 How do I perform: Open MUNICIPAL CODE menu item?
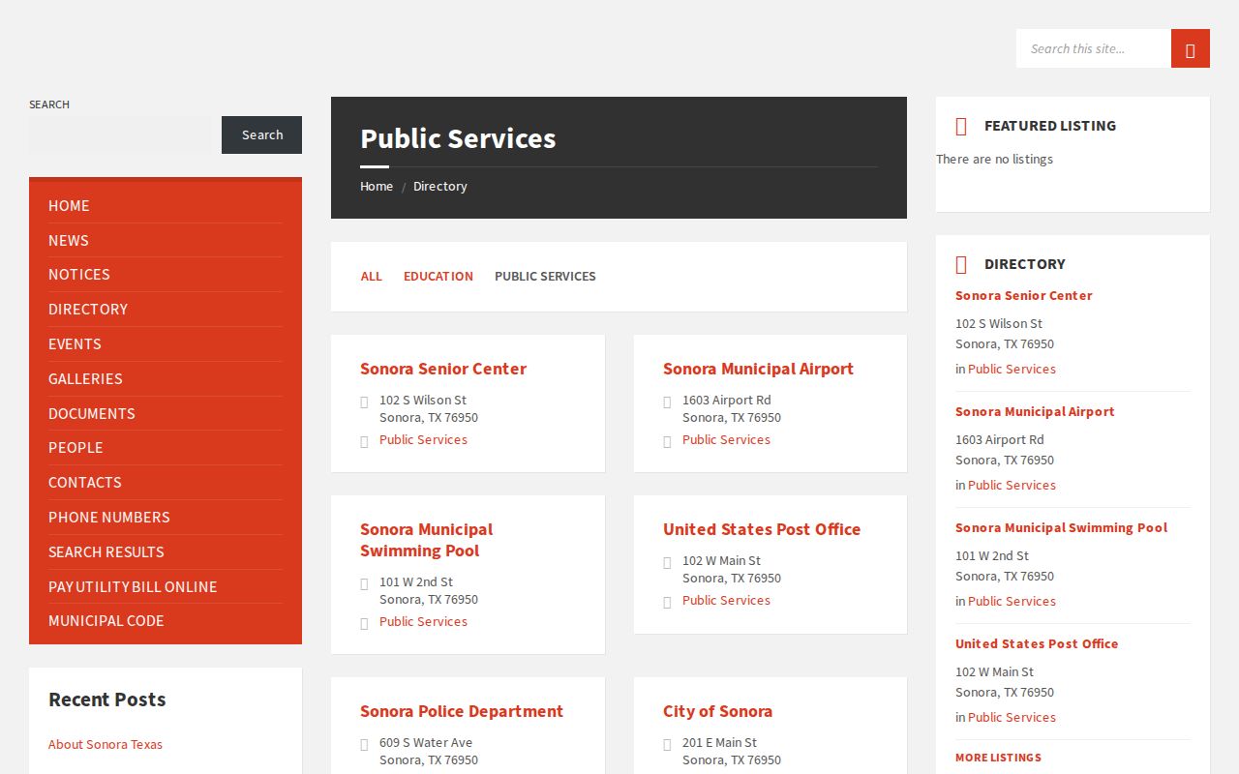166,621
